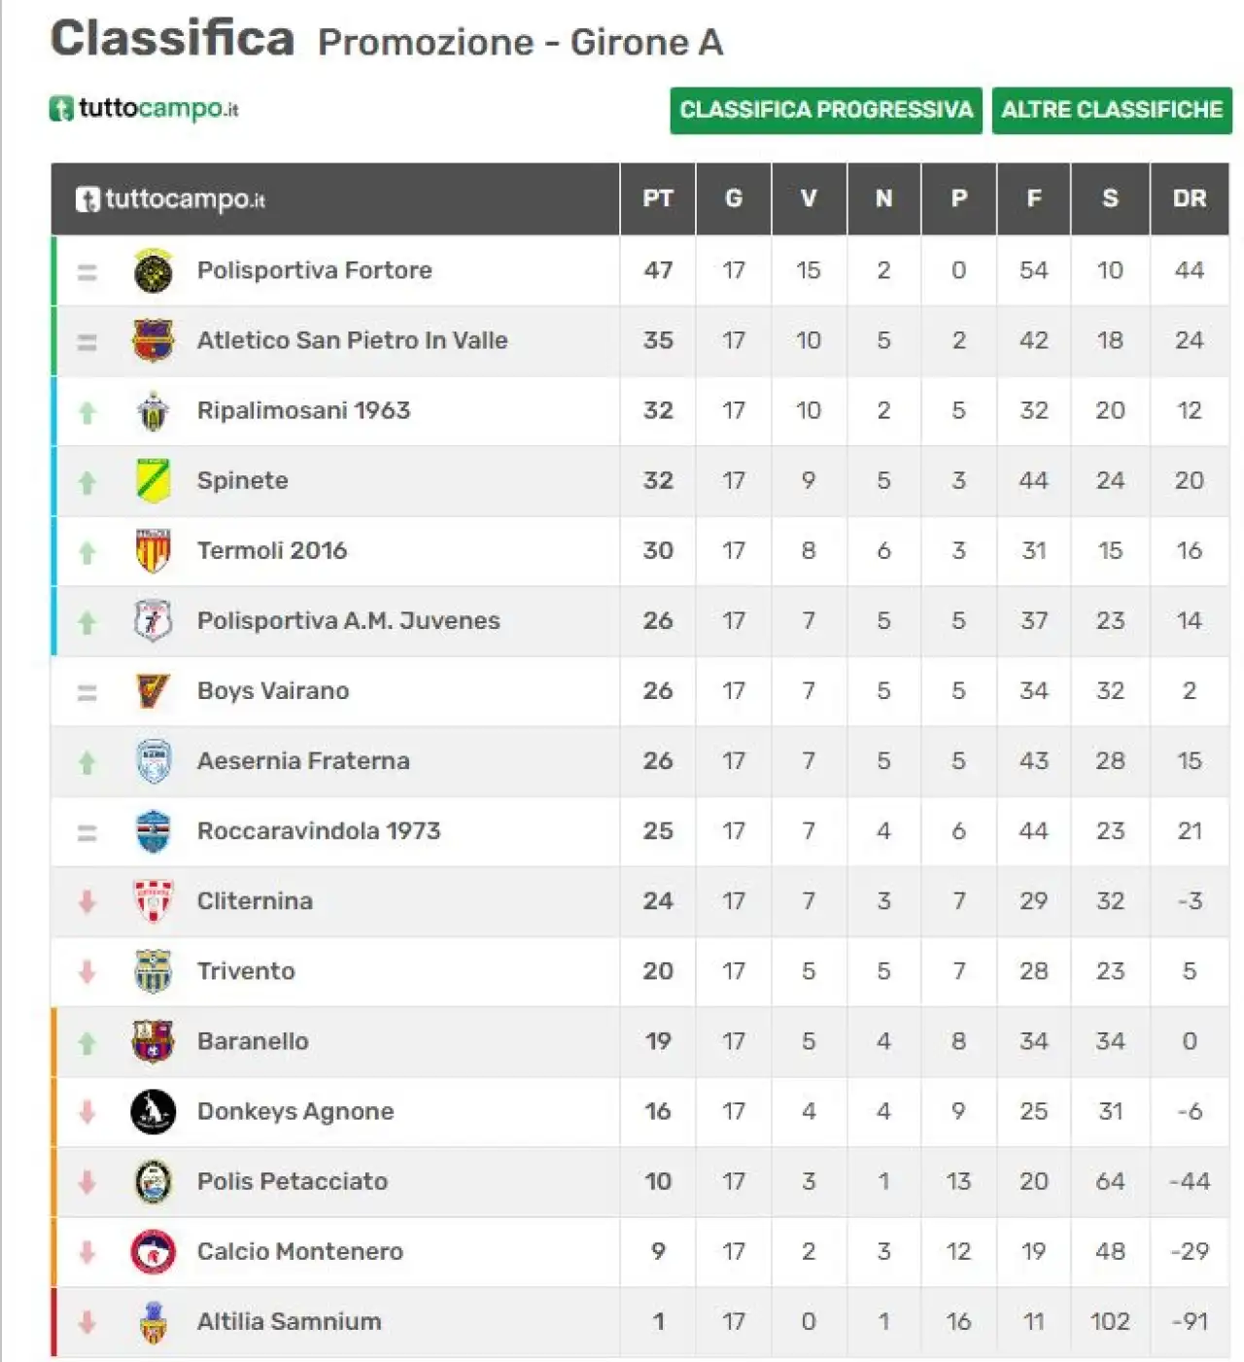Click the Calcio Montenero red circular crest
The image size is (1244, 1362).
tap(153, 1252)
